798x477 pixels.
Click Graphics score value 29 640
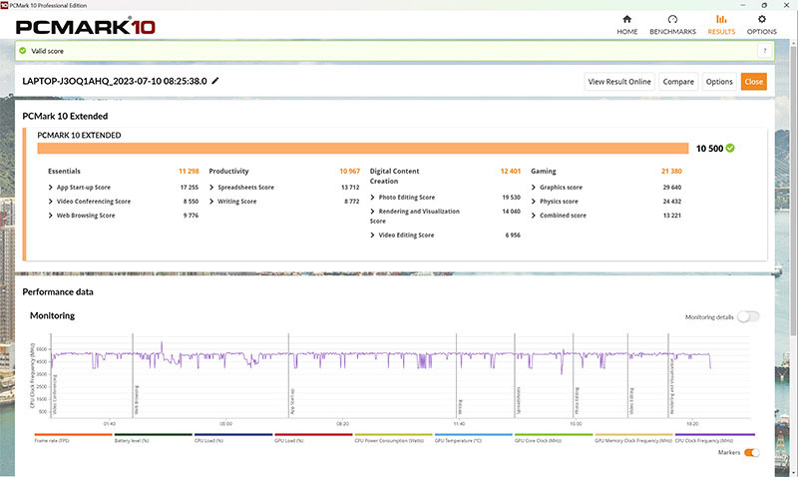671,188
